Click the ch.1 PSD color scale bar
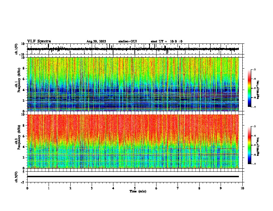 coord(249,88)
